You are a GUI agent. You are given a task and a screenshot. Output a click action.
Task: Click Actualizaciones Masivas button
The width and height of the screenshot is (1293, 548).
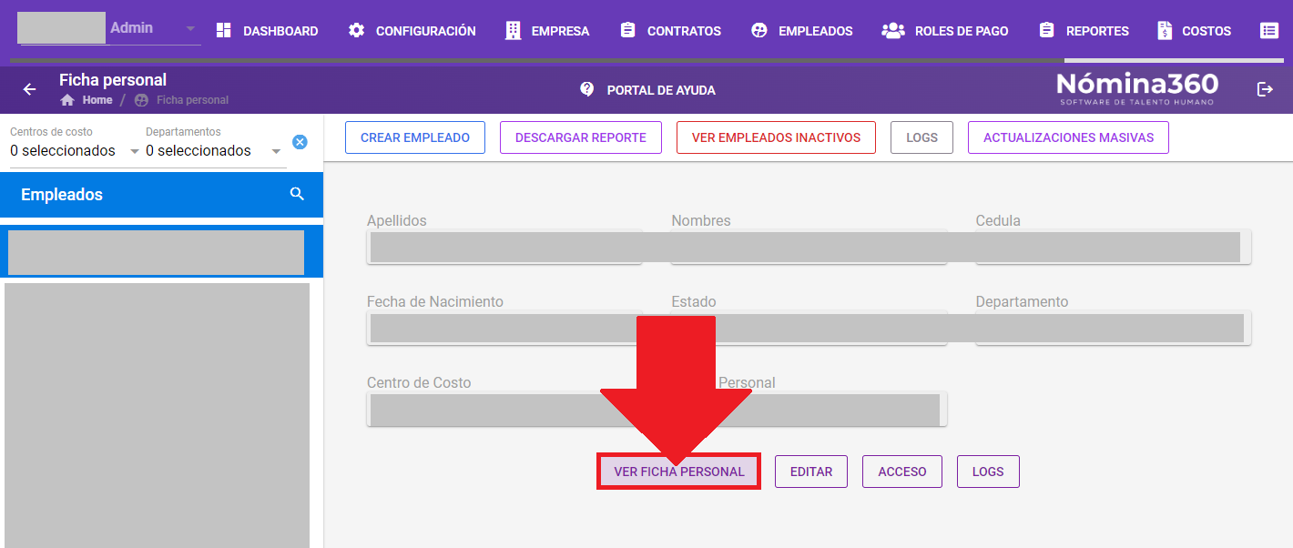pyautogui.click(x=1068, y=137)
